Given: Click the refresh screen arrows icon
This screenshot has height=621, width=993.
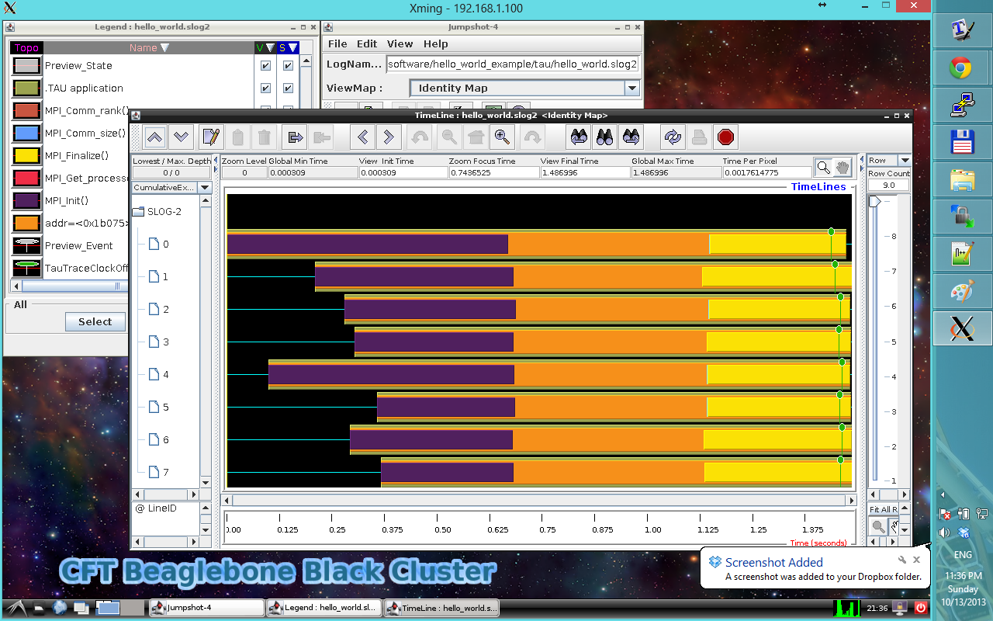Looking at the screenshot, I should click(673, 137).
